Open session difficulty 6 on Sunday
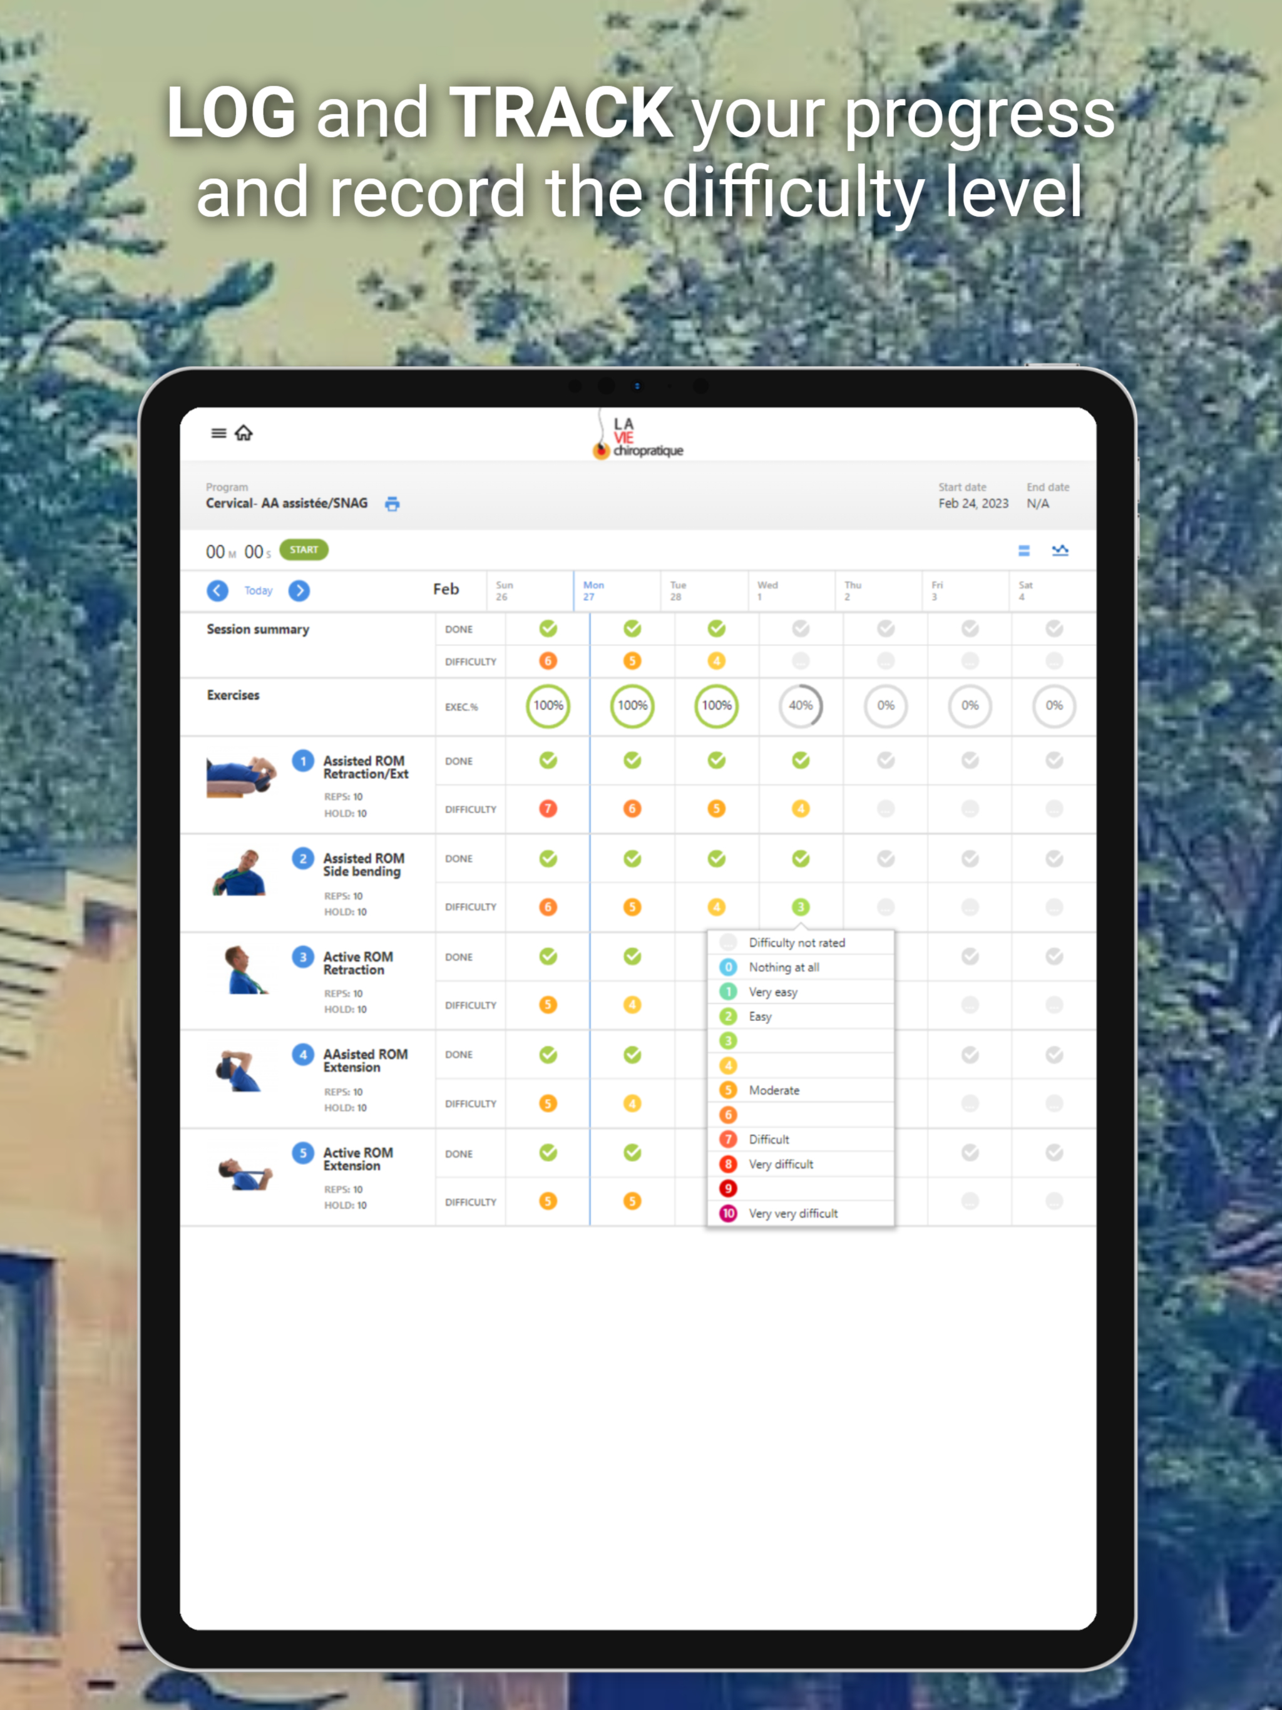This screenshot has height=1710, width=1282. click(x=548, y=661)
